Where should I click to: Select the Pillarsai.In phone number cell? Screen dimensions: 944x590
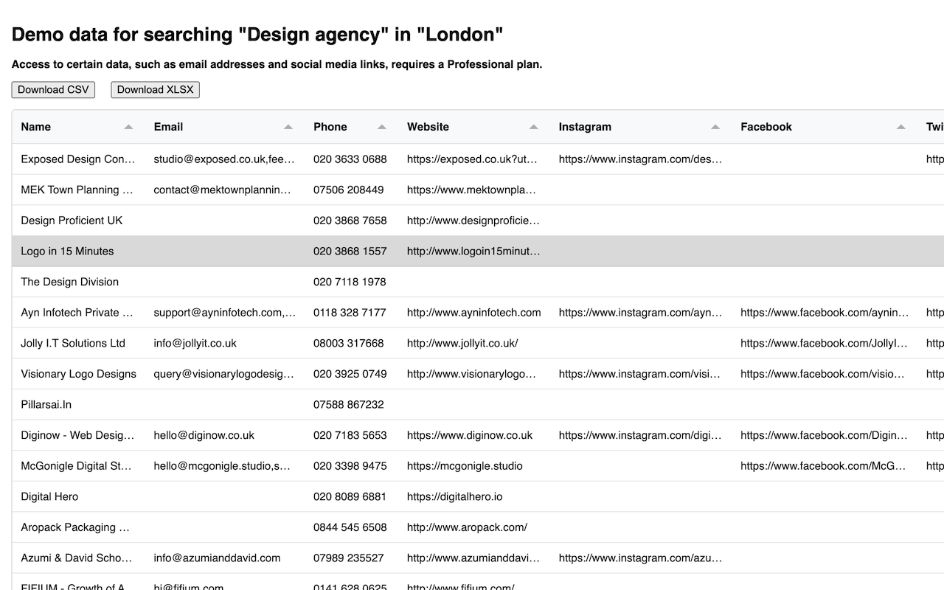tap(348, 405)
